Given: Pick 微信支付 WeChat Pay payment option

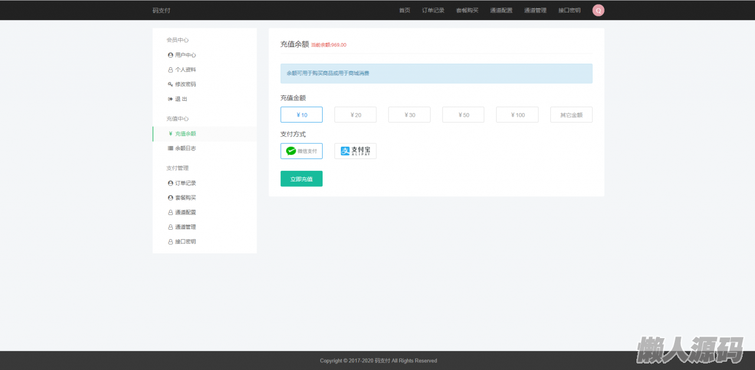Looking at the screenshot, I should pyautogui.click(x=301, y=151).
